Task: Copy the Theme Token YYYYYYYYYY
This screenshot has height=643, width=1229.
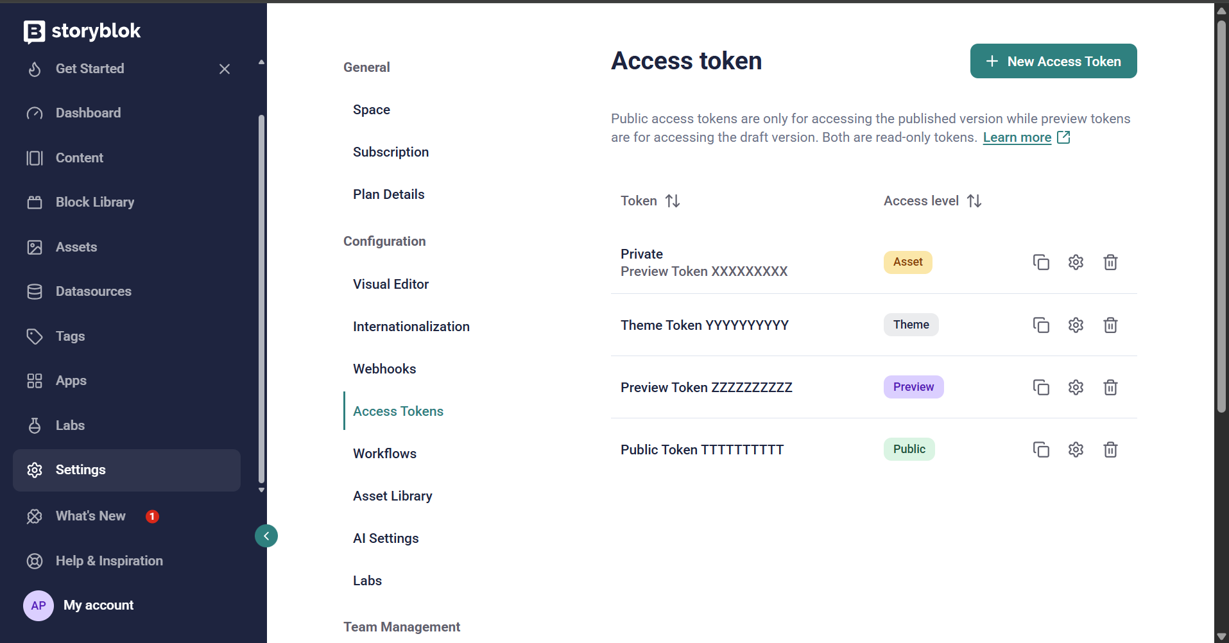Action: pos(1041,325)
